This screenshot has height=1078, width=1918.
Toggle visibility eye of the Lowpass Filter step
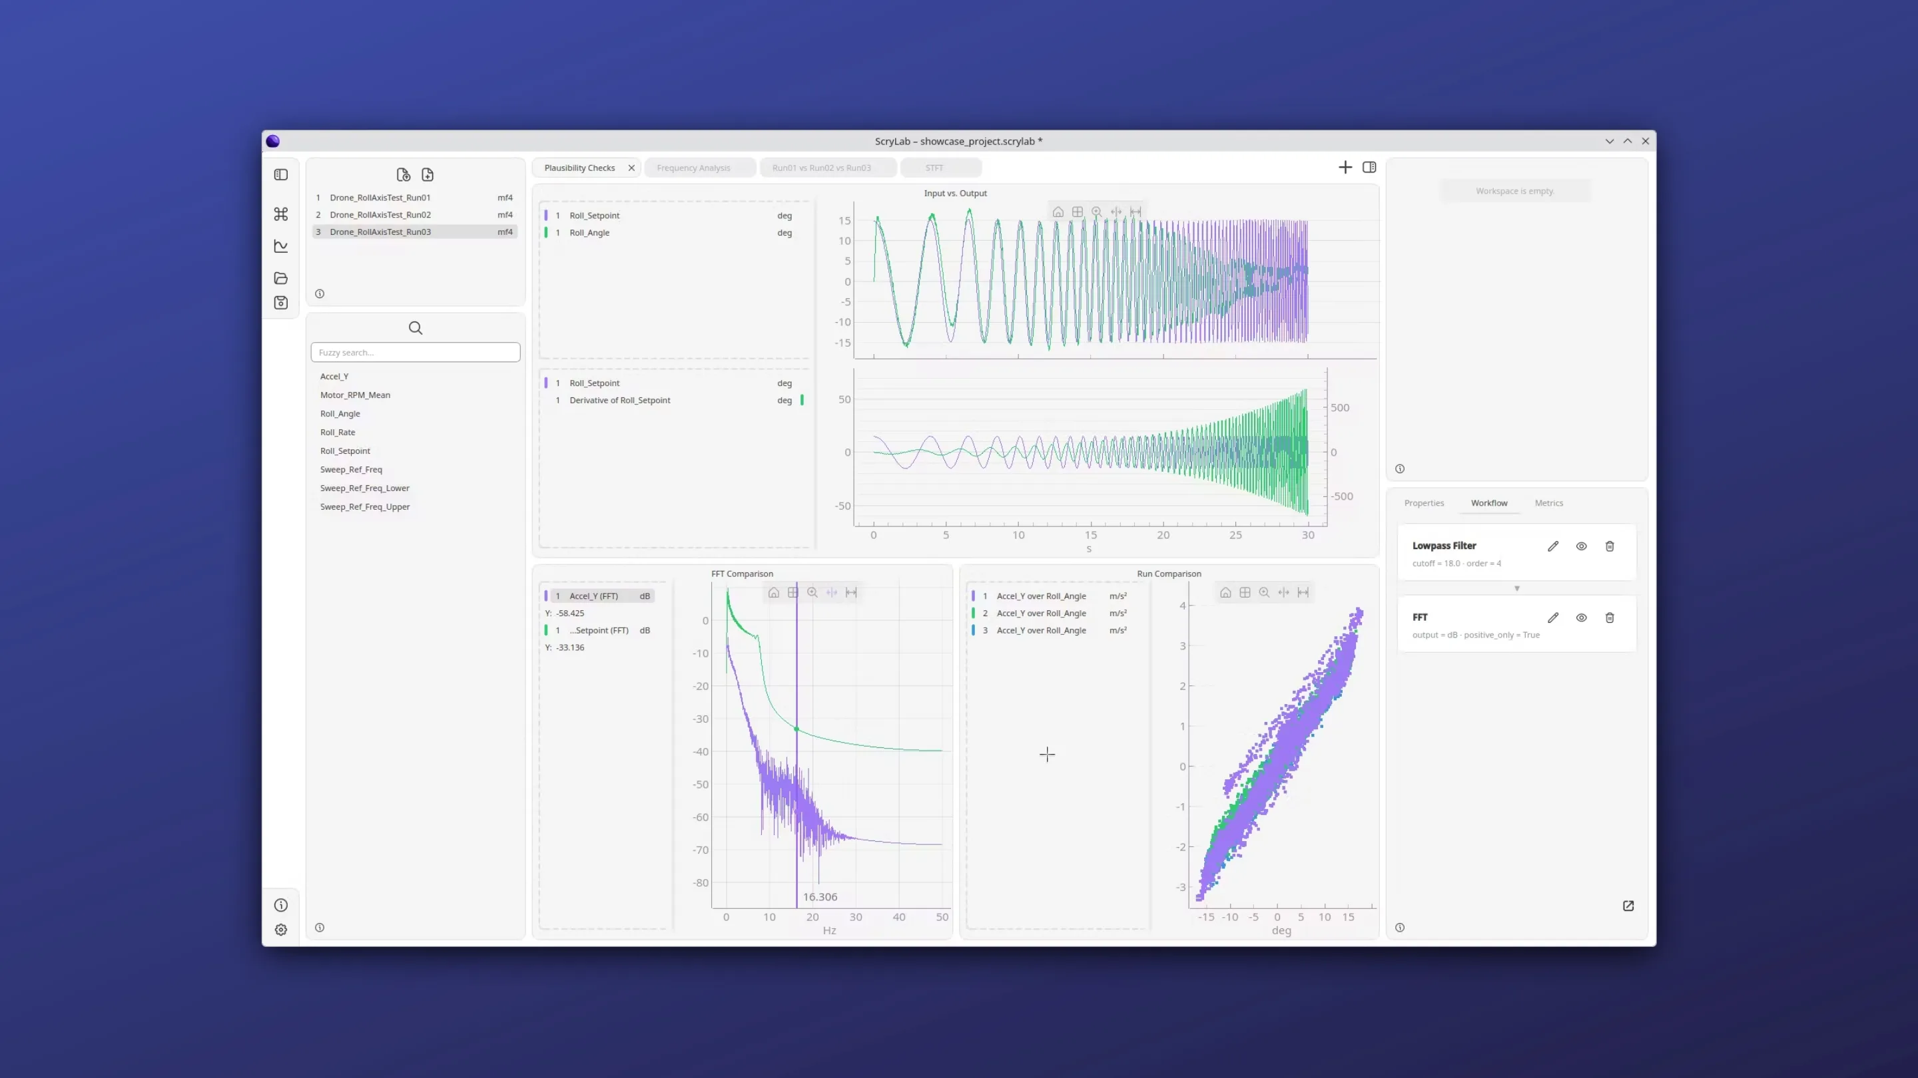tap(1582, 546)
